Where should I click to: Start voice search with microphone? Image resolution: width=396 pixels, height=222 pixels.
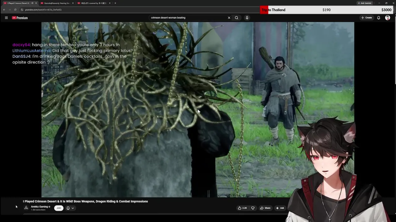point(247,18)
